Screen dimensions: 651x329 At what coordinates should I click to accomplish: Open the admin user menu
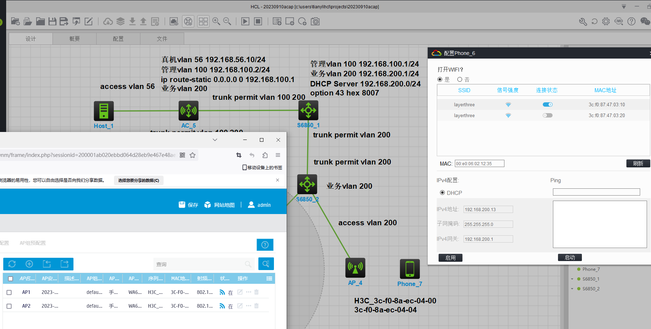pos(259,205)
